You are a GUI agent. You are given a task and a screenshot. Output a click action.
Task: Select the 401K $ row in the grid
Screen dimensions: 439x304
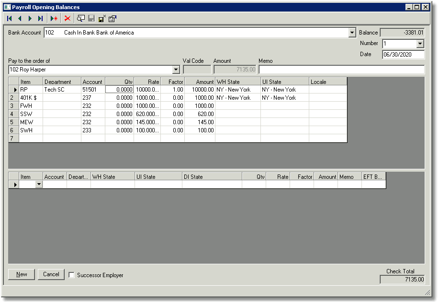tap(178, 98)
